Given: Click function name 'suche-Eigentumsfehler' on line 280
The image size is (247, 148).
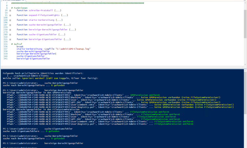Looking at the screenshot, I should (43, 35).
